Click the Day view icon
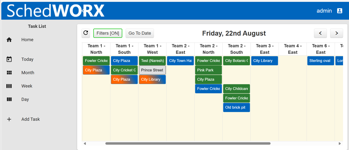Screen dimensions: 349x150 pyautogui.click(x=9, y=99)
